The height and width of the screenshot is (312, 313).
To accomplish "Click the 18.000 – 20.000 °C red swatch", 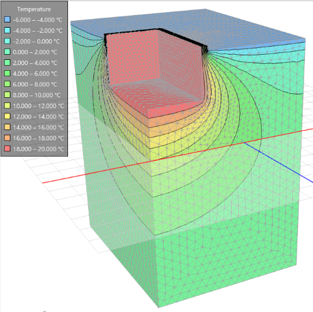I will click(7, 149).
